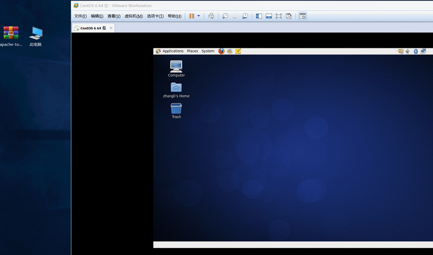Select the Trash icon on CentOS desktop
The width and height of the screenshot is (433, 255).
click(176, 111)
